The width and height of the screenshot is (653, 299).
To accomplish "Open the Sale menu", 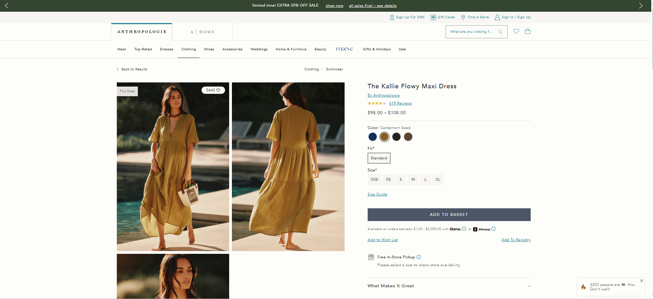I will coord(402,49).
